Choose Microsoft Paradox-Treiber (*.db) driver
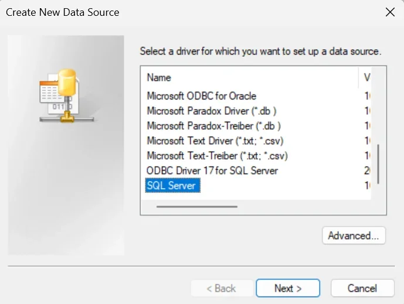Screen dimensions: 404x304 pyautogui.click(x=213, y=126)
